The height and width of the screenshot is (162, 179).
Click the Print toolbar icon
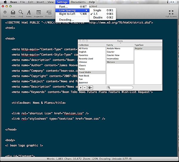point(13,14)
